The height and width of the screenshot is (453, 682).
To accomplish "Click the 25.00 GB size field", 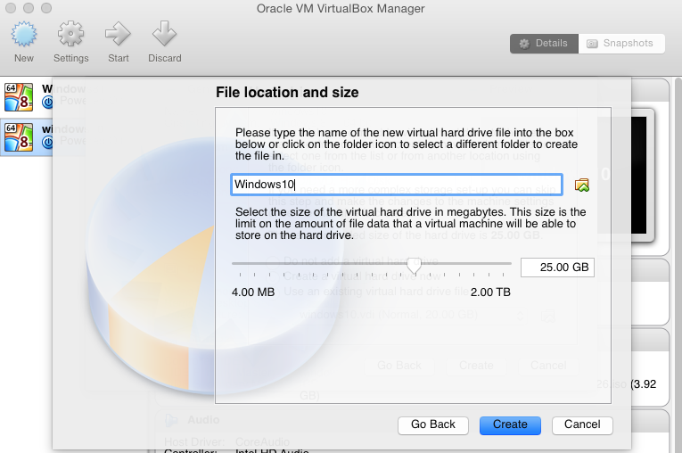I will pyautogui.click(x=557, y=268).
